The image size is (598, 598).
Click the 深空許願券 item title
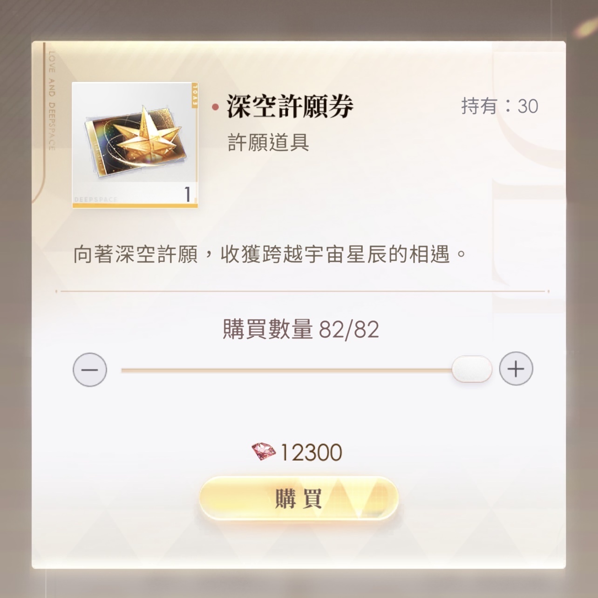[x=290, y=106]
